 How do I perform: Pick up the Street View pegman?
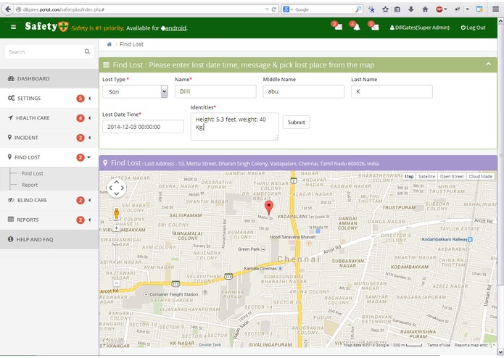[x=116, y=213]
